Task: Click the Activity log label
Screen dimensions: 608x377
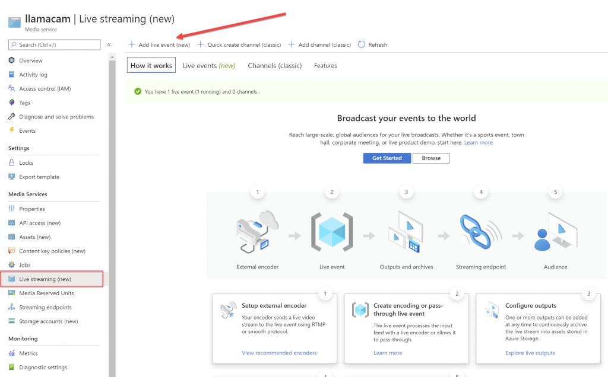Action: click(33, 75)
